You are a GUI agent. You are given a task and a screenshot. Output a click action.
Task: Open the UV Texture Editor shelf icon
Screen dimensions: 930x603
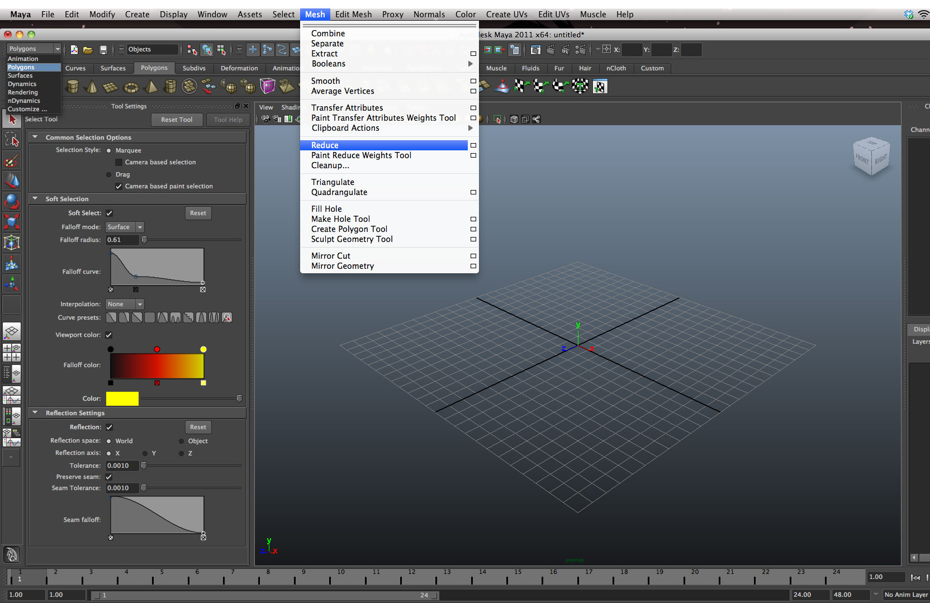pos(600,87)
